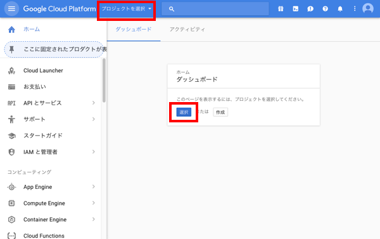
Task: Click the home house icon
Action: click(x=11, y=30)
